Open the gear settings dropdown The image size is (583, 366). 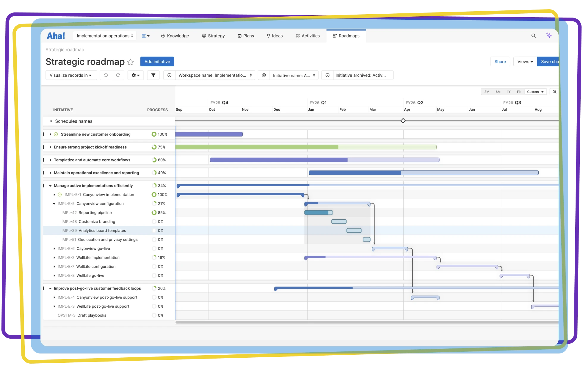pos(136,75)
